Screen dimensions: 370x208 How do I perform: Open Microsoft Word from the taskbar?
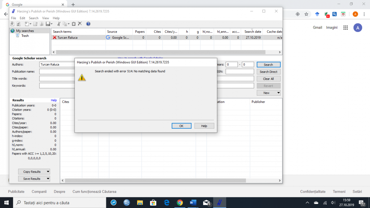[193, 203]
